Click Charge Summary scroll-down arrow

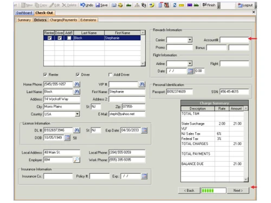tap(246, 179)
